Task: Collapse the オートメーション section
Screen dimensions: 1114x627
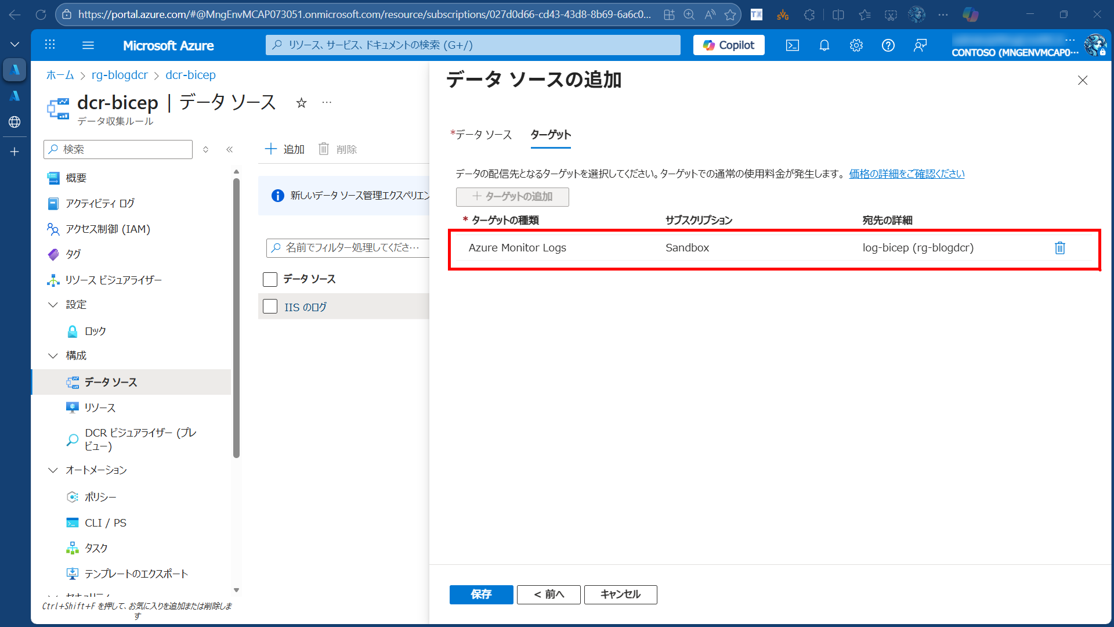Action: coord(53,470)
